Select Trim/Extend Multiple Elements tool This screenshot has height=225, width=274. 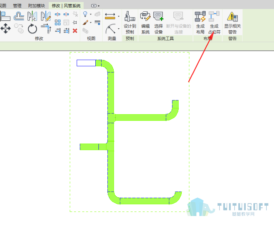66,31
